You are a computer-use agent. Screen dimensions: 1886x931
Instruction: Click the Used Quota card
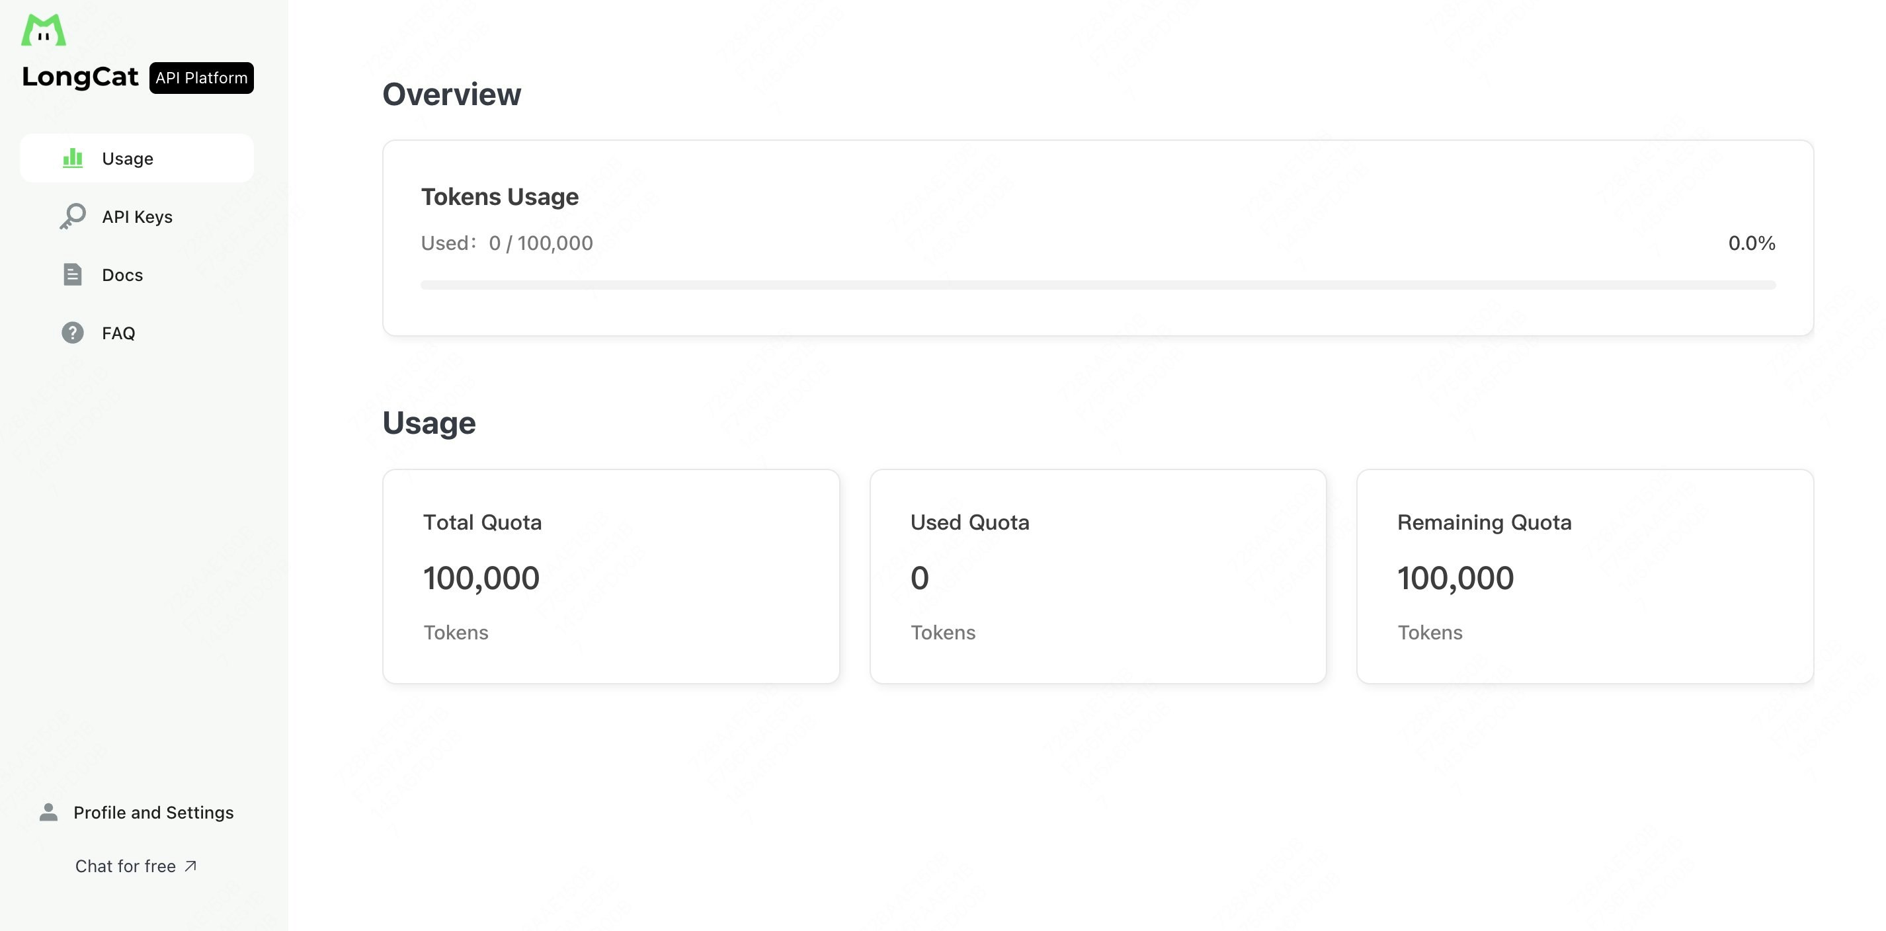tap(1098, 576)
